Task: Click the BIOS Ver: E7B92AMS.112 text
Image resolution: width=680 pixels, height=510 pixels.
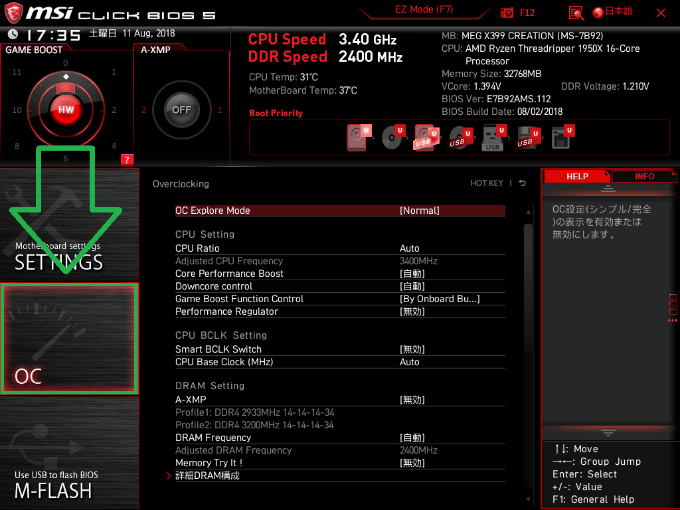Action: [495, 99]
